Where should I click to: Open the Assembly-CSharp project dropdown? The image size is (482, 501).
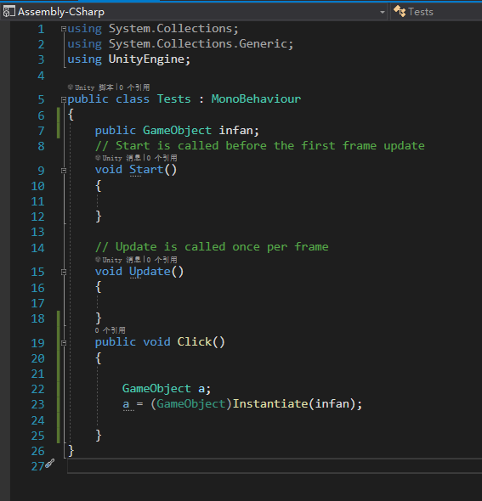(x=383, y=12)
